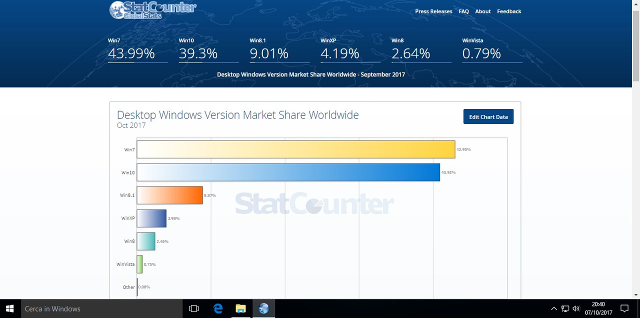Click the purple-blue WinXP chart bar

point(151,218)
